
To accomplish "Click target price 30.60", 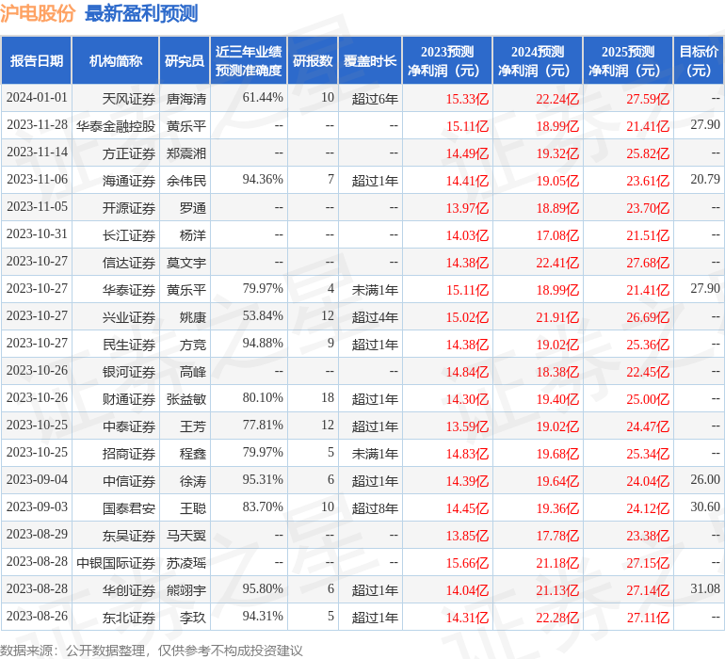I will click(705, 506).
